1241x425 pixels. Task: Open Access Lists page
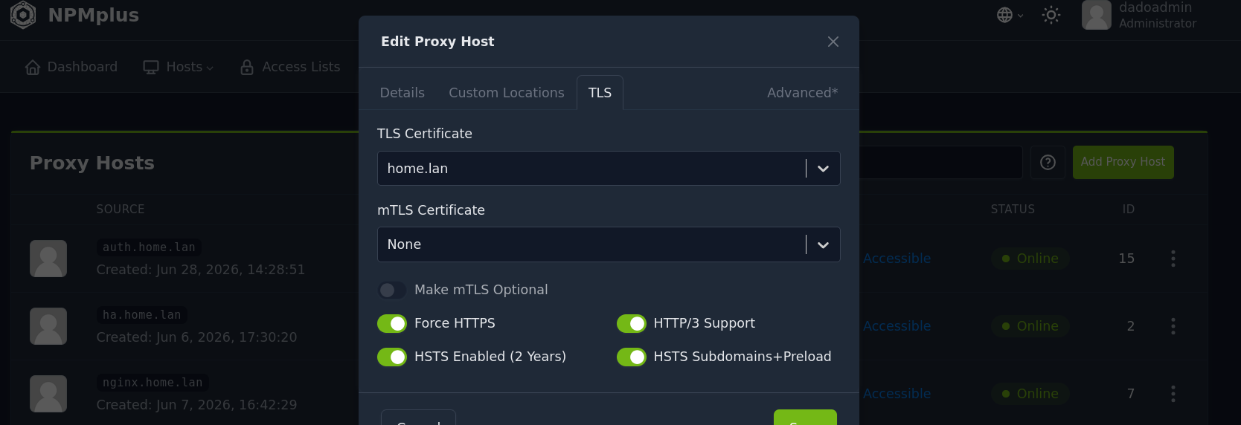(x=290, y=68)
